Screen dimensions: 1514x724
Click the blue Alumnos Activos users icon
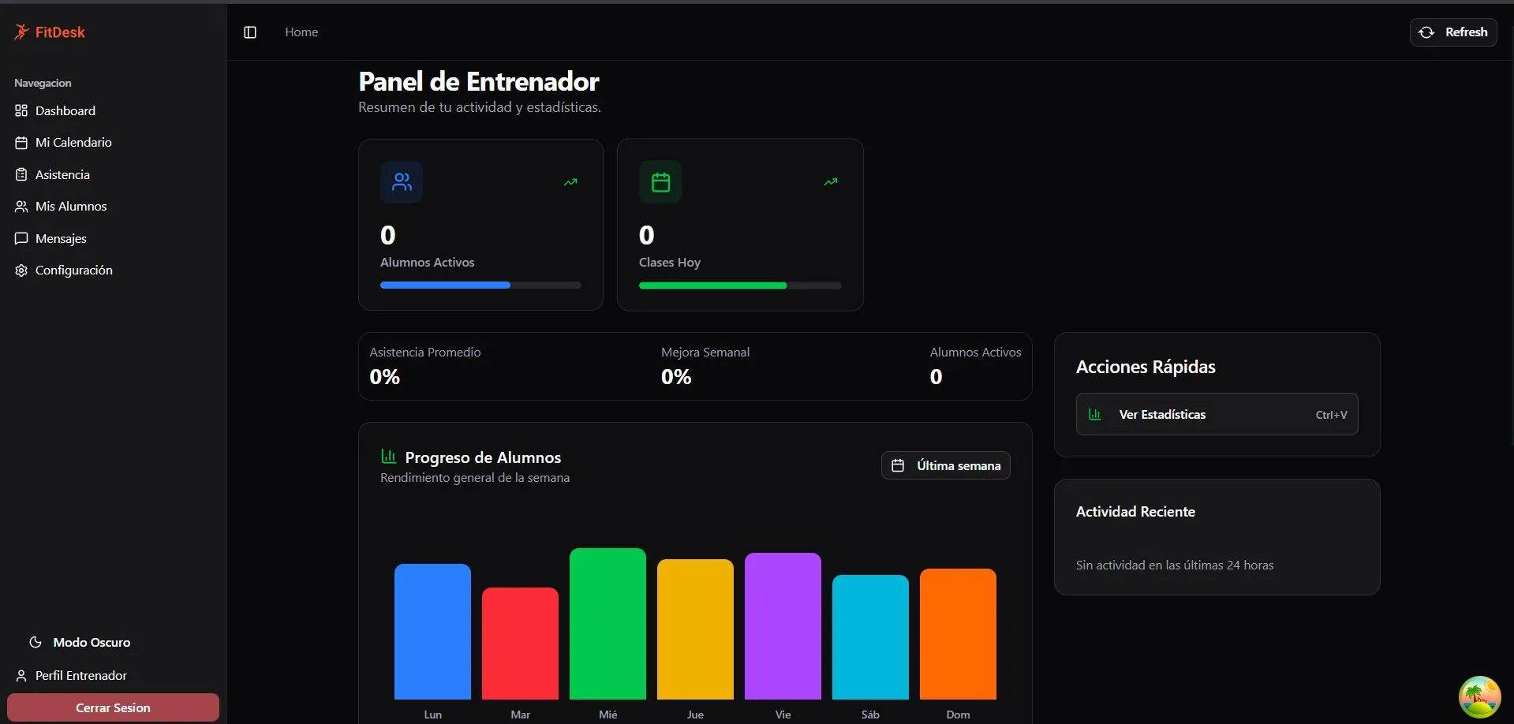tap(402, 182)
